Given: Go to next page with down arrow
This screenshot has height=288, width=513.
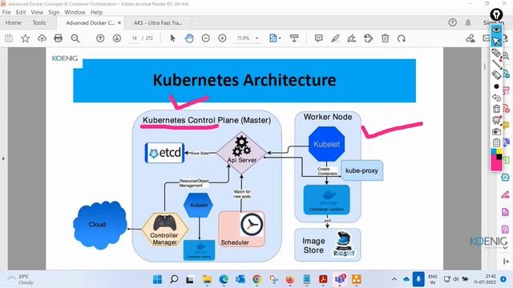Looking at the screenshot, I should click(117, 38).
